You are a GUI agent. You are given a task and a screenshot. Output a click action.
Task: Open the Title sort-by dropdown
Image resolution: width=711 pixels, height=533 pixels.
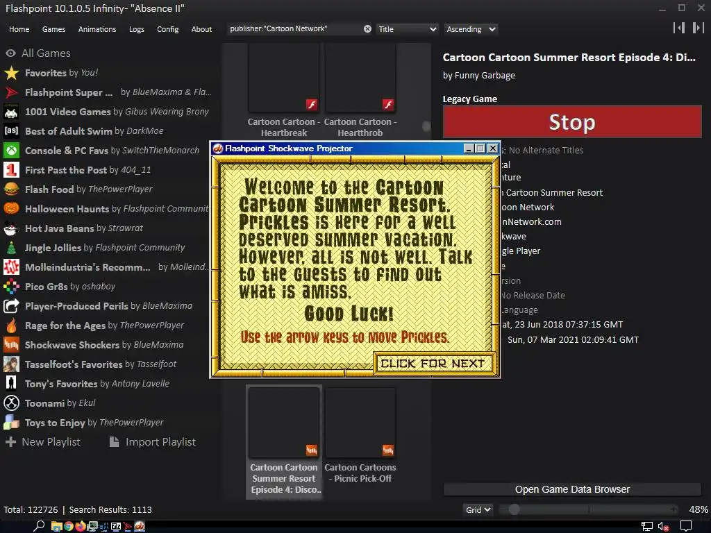(x=407, y=29)
